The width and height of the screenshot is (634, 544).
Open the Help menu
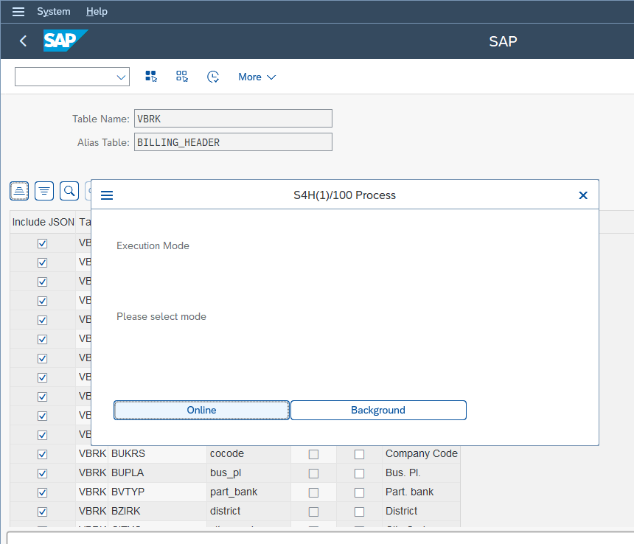click(97, 12)
